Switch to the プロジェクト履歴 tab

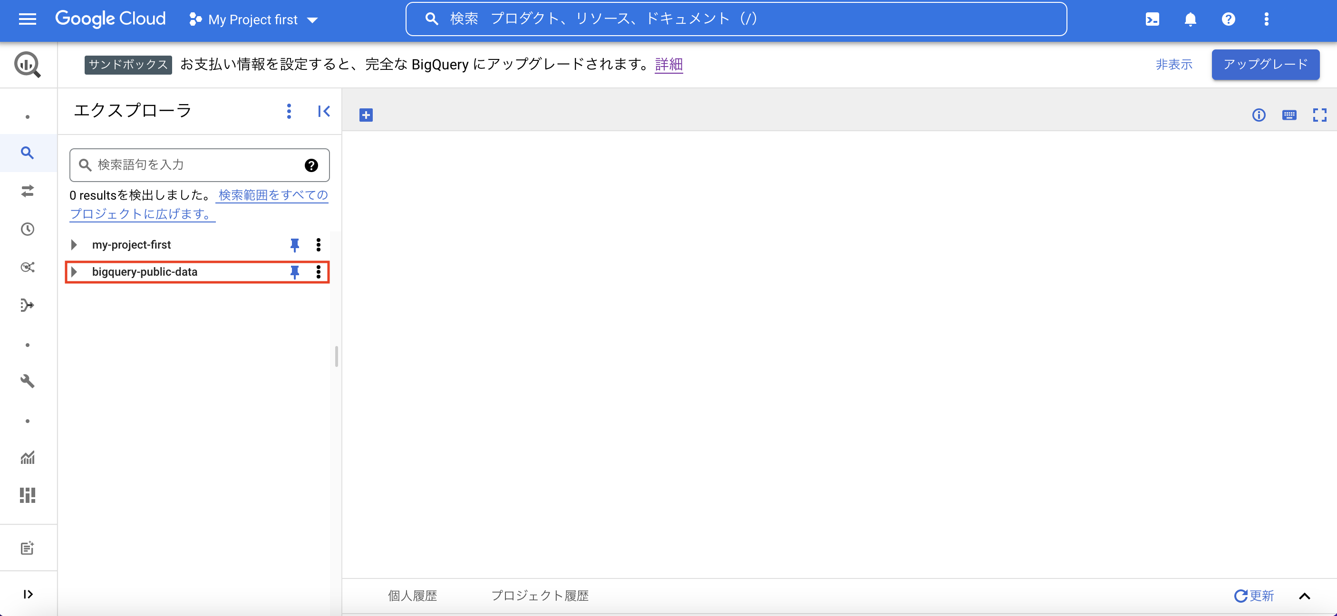(540, 595)
